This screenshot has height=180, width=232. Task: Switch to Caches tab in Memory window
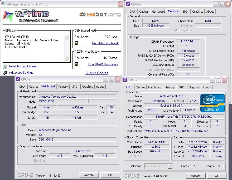144,12
